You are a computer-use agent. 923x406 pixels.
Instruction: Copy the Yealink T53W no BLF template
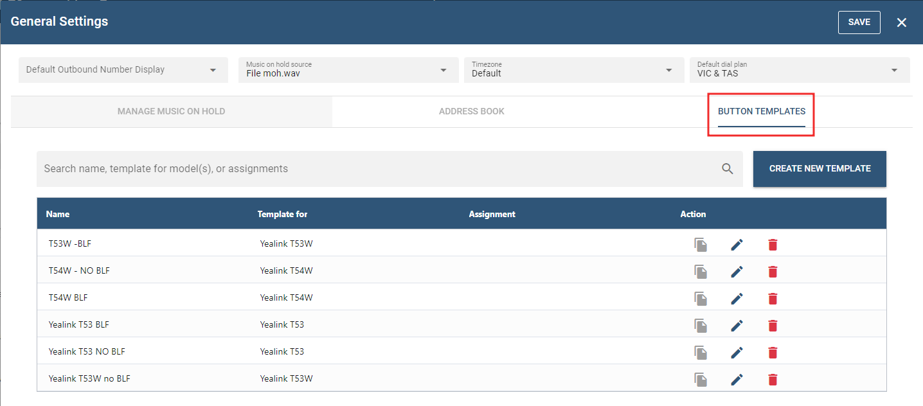pos(701,380)
